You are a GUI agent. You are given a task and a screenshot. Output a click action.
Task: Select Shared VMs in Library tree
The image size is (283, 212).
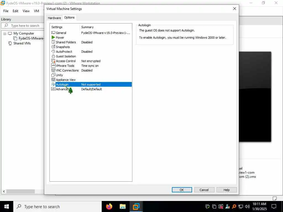point(22,43)
